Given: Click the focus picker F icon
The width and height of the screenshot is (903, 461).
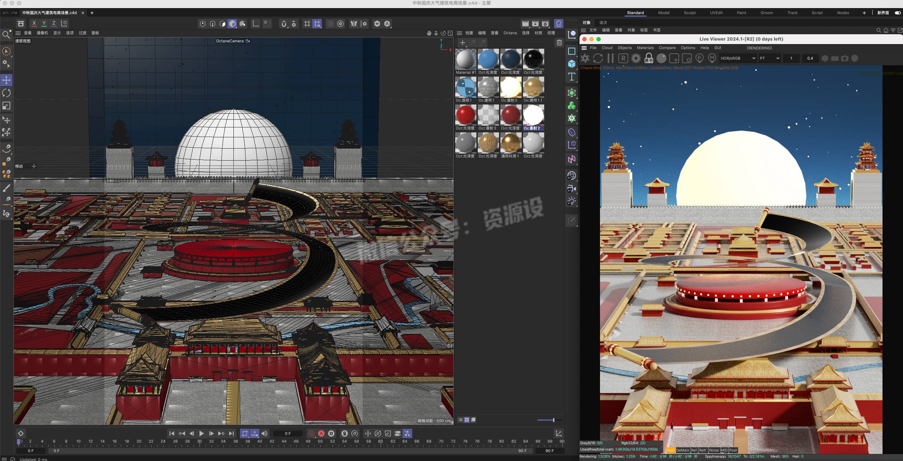Looking at the screenshot, I should (699, 58).
